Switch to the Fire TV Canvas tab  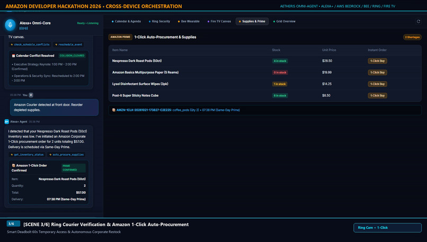[219, 21]
